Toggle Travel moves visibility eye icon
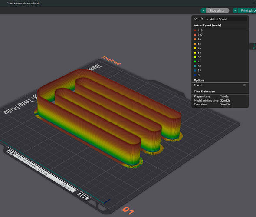 pyautogui.click(x=244, y=85)
